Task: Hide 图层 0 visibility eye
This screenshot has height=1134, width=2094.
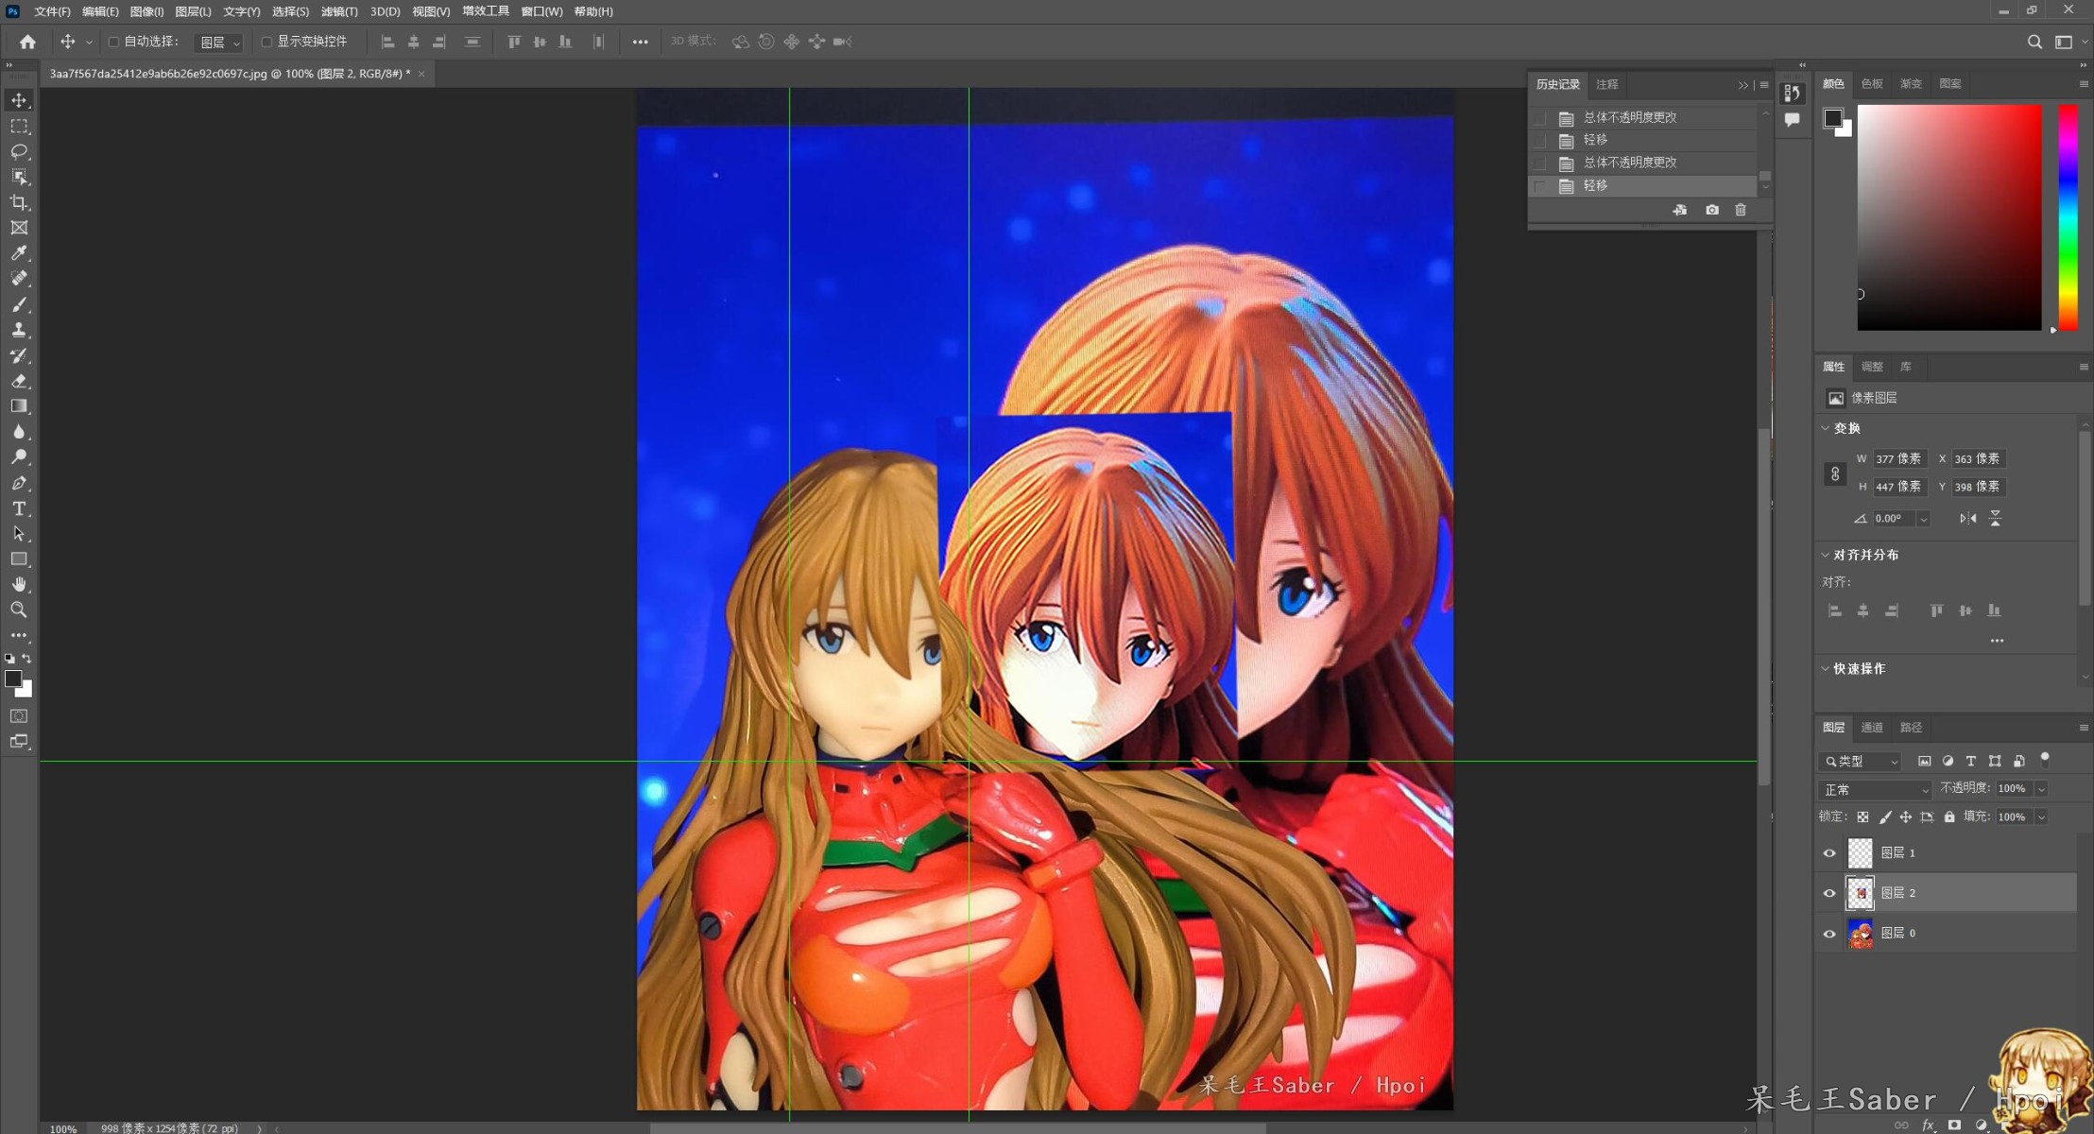Action: pos(1829,934)
